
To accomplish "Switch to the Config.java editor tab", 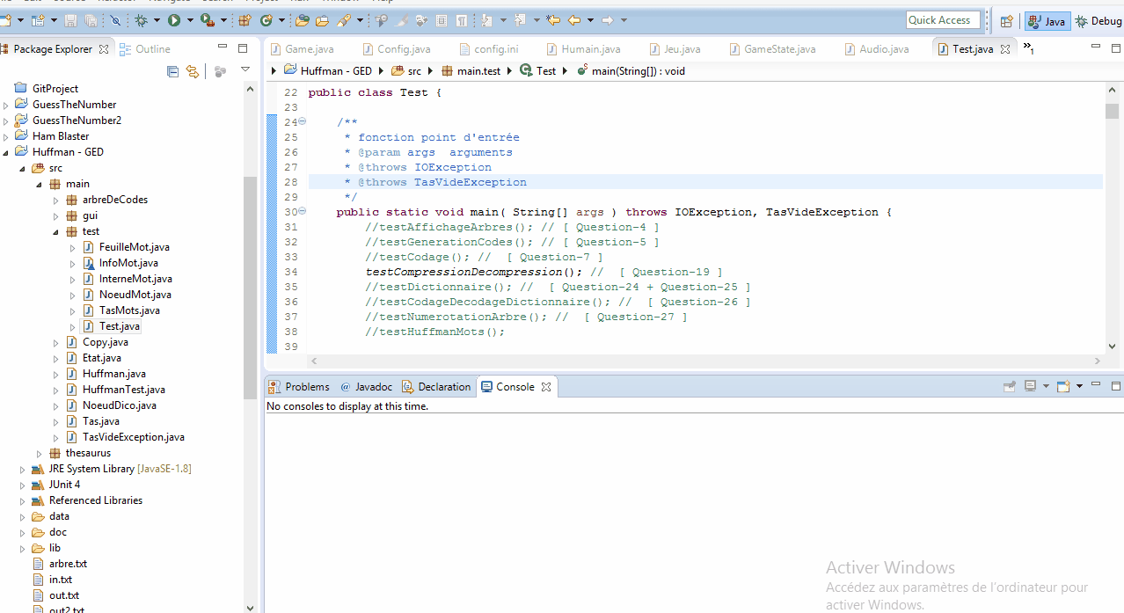I will click(396, 49).
